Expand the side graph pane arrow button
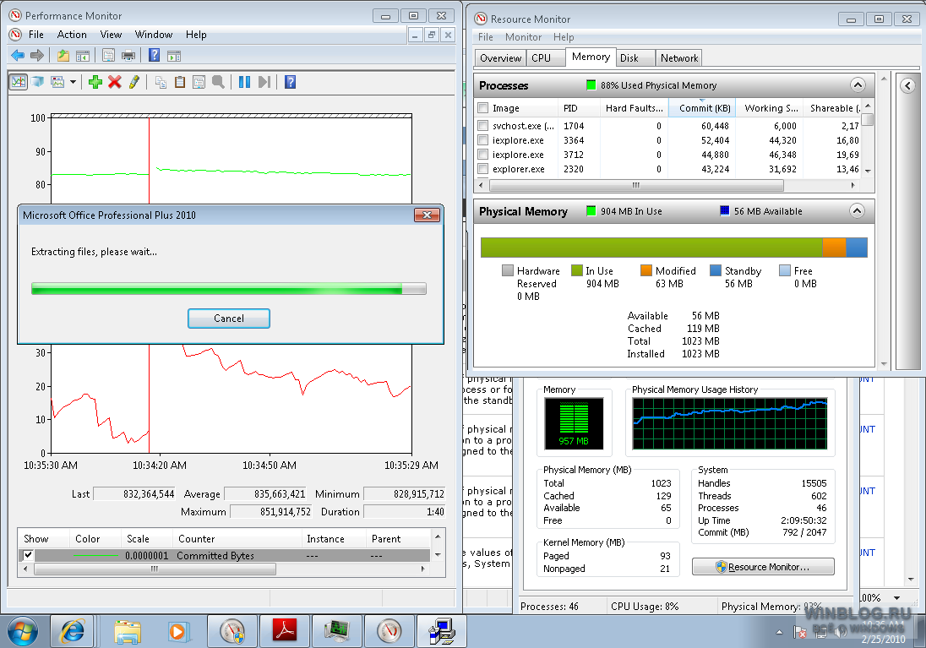The width and height of the screenshot is (926, 648). point(907,85)
